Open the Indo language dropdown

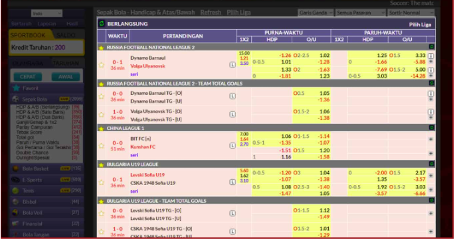click(x=46, y=13)
